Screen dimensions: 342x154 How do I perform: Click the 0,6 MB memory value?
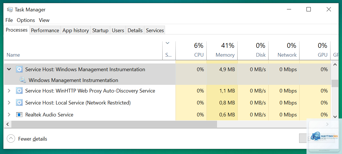coord(227,115)
